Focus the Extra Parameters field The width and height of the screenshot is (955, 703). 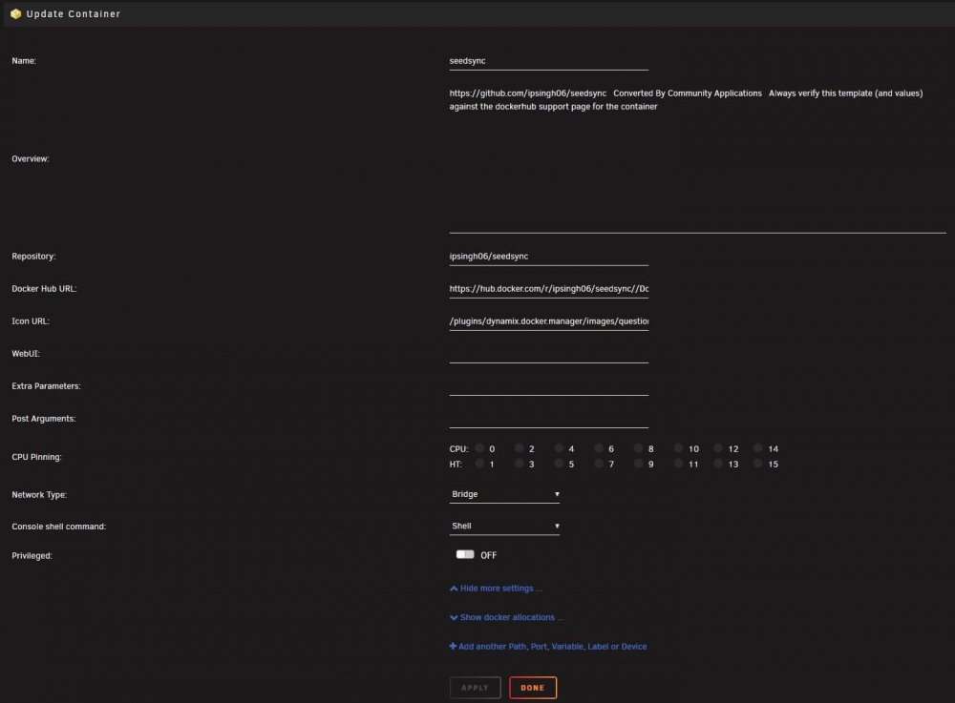[549, 386]
